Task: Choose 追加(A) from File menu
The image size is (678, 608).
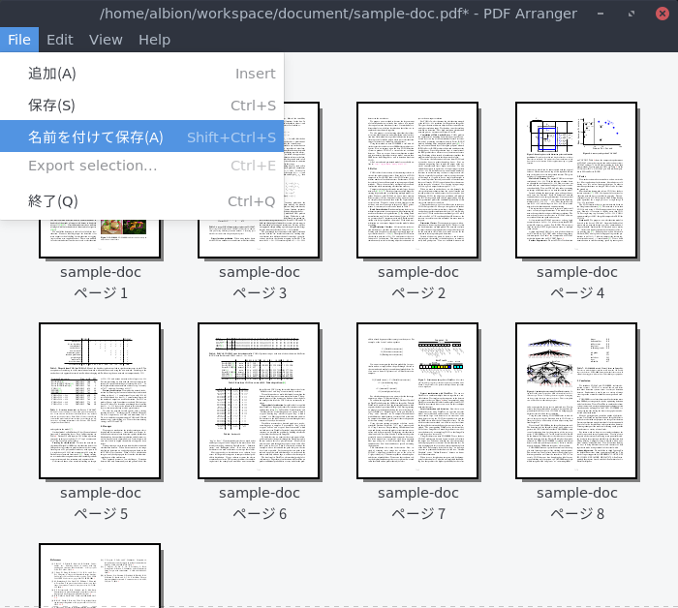Action: click(141, 74)
